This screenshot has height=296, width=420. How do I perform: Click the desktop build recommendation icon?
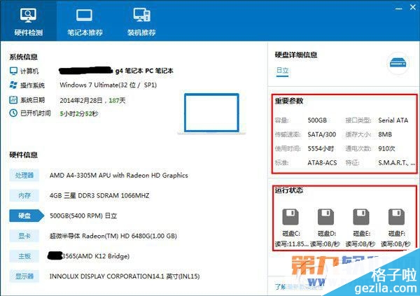coord(142,15)
